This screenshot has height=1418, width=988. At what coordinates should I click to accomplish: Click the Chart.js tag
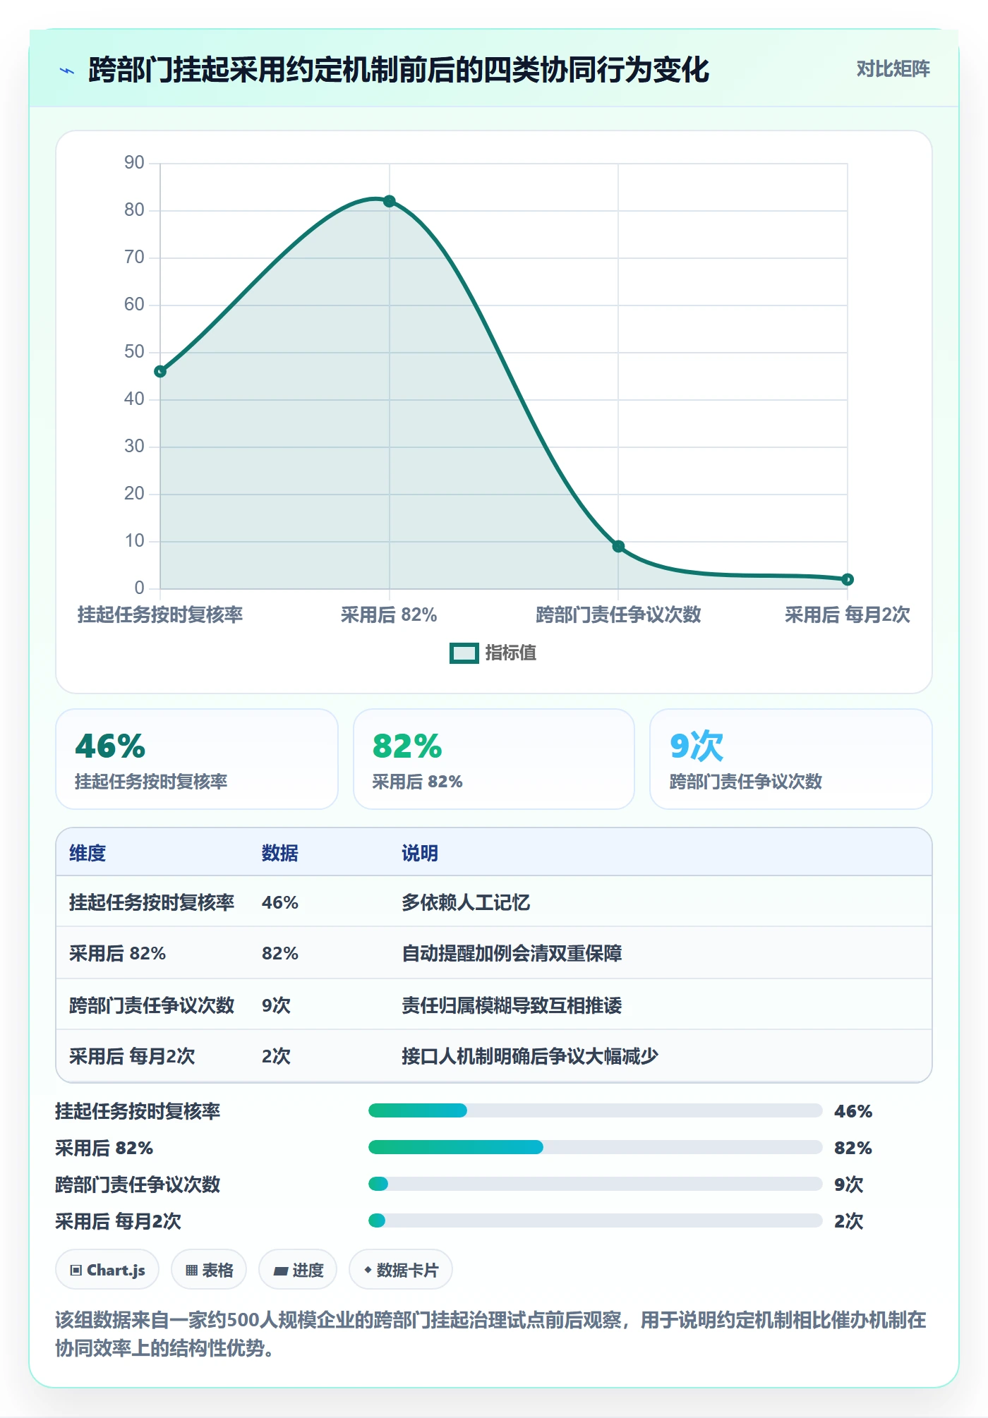[x=107, y=1270]
